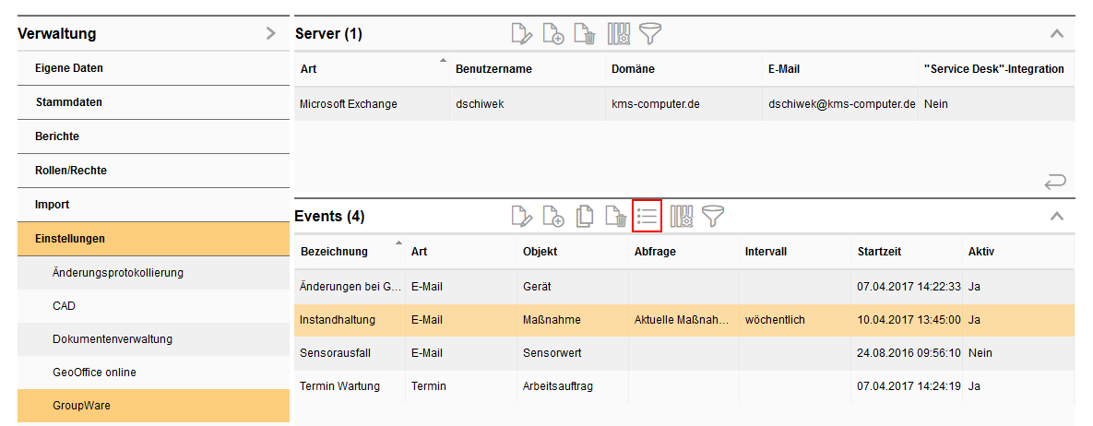Sort events by the Bezeichnung column header
Viewport: 1093px width, 426px height.
pyautogui.click(x=334, y=252)
